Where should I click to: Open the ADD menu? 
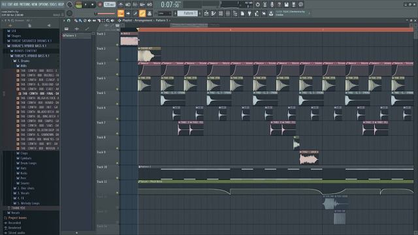(16, 5)
